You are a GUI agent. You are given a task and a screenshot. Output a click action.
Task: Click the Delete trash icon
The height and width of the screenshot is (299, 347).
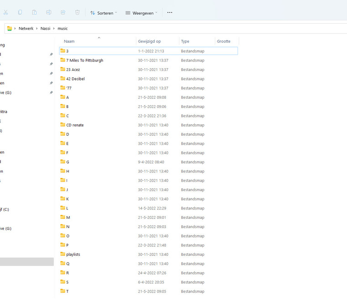(77, 12)
